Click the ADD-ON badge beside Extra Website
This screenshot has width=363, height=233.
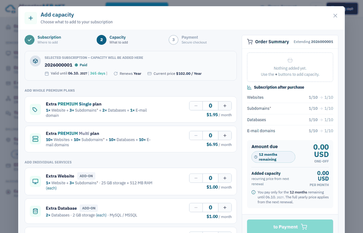pos(86,176)
